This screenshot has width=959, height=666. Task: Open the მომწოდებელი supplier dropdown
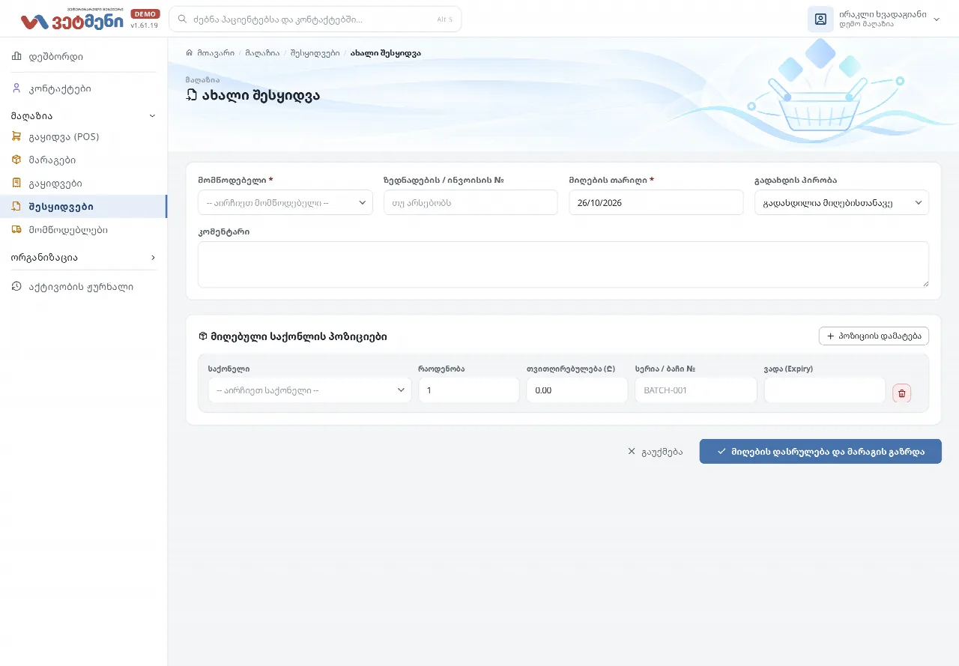(x=285, y=202)
